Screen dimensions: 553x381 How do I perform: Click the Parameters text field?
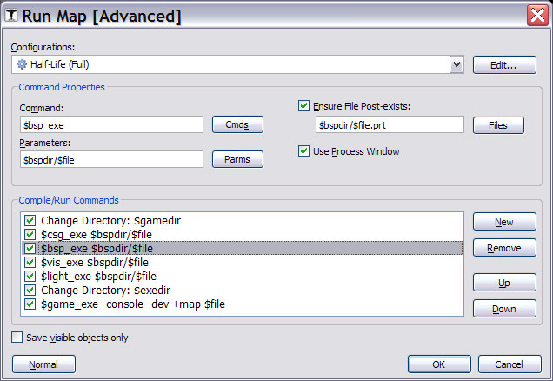(110, 159)
